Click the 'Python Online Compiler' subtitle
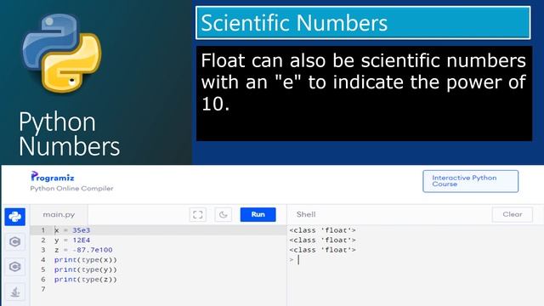This screenshot has height=306, width=544. pos(71,189)
